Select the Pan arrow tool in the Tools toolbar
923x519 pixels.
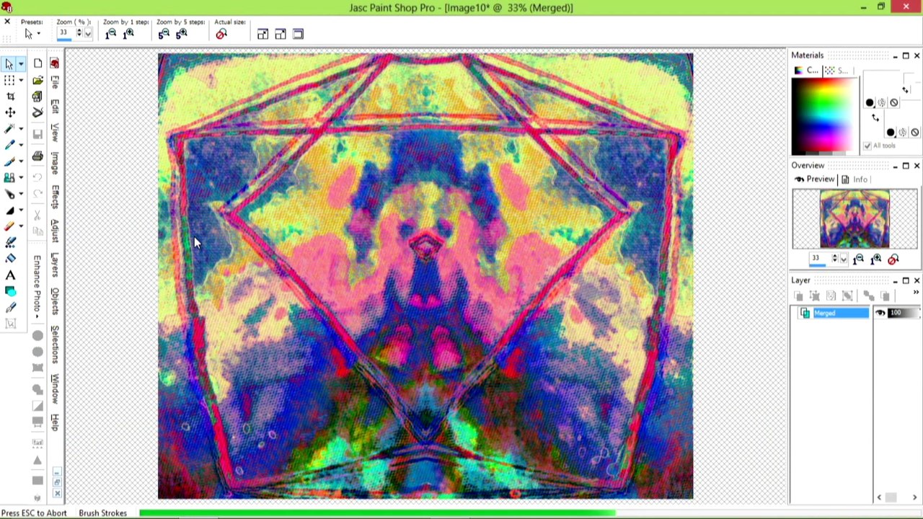tap(9, 64)
